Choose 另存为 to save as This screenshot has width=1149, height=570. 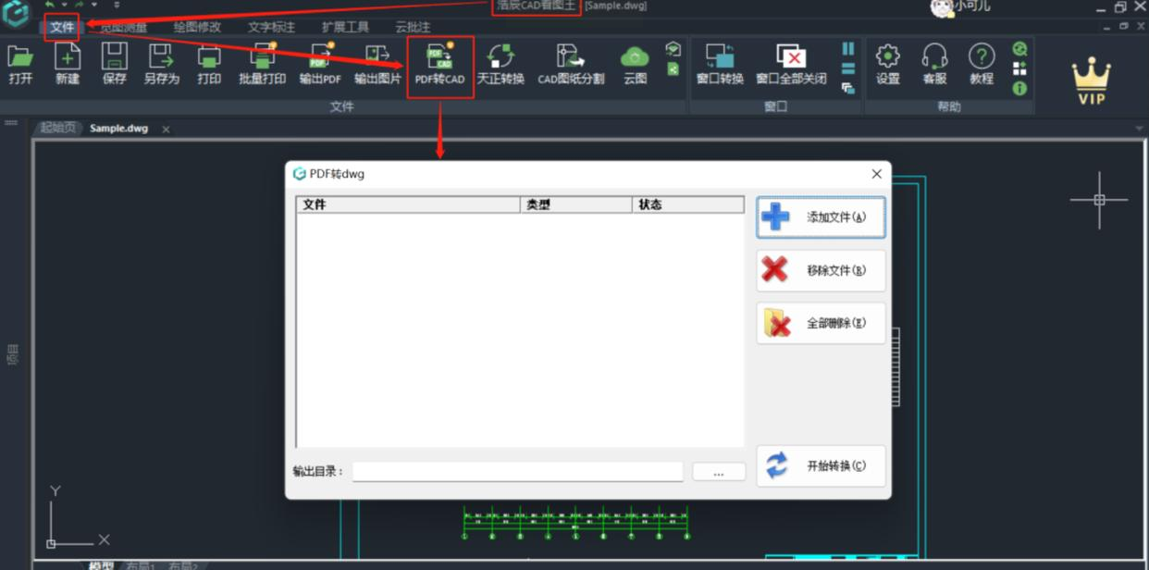(161, 64)
